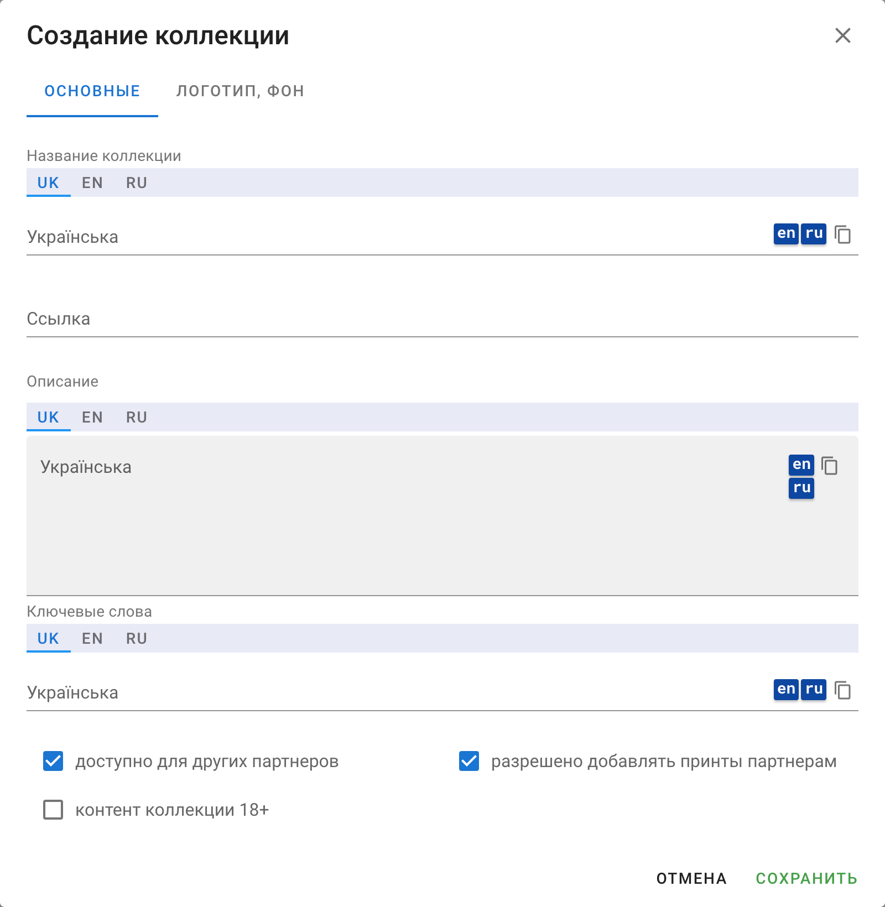Click the copy icon in collection name field
The width and height of the screenshot is (885, 907).
(842, 234)
